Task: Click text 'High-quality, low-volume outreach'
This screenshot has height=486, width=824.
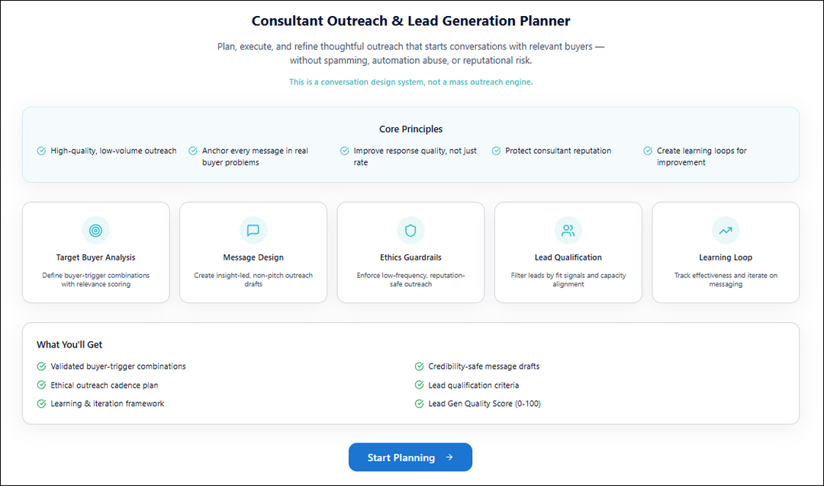Action: pos(114,151)
